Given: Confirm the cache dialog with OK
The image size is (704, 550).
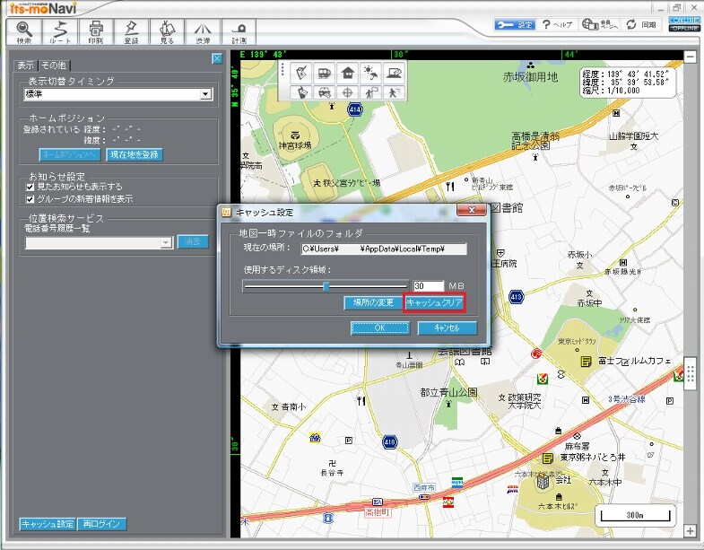Looking at the screenshot, I should 380,328.
